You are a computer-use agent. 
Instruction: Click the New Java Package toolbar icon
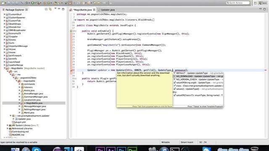(45, 3)
